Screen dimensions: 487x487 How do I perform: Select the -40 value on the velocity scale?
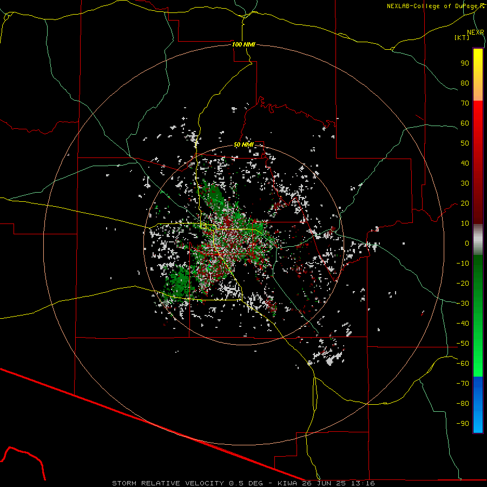pos(463,324)
